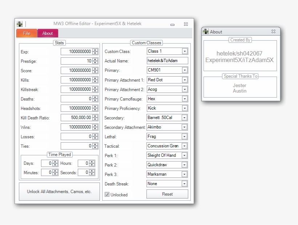Decrement the Deaths value with the down arrow
Image resolution: width=298 pixels, height=225 pixels.
95,100
